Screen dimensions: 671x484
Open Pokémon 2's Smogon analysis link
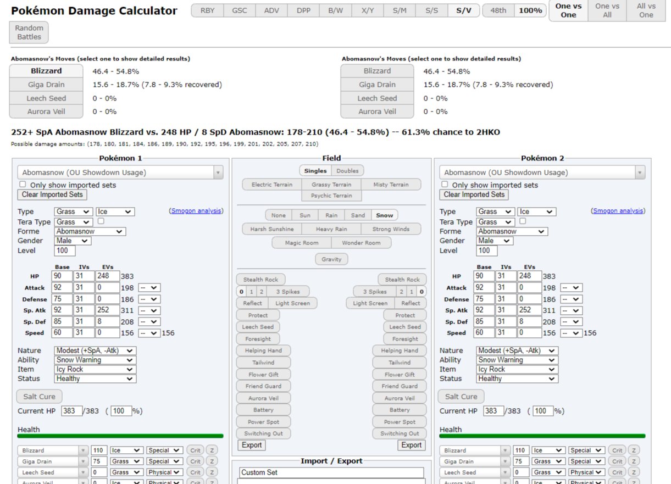618,211
